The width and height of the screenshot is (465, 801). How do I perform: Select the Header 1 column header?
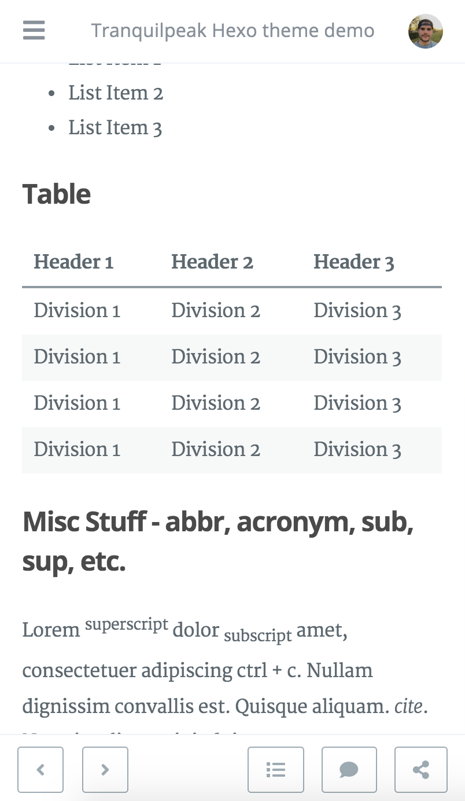coord(73,262)
